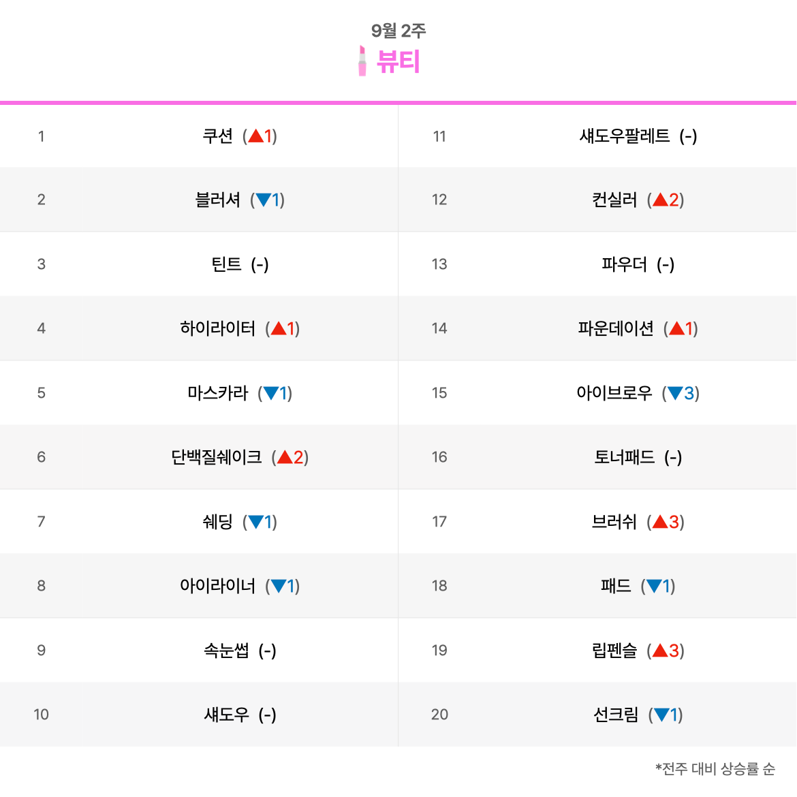Select the 섀도우팔레트 keyword in rank 11

pyautogui.click(x=625, y=136)
